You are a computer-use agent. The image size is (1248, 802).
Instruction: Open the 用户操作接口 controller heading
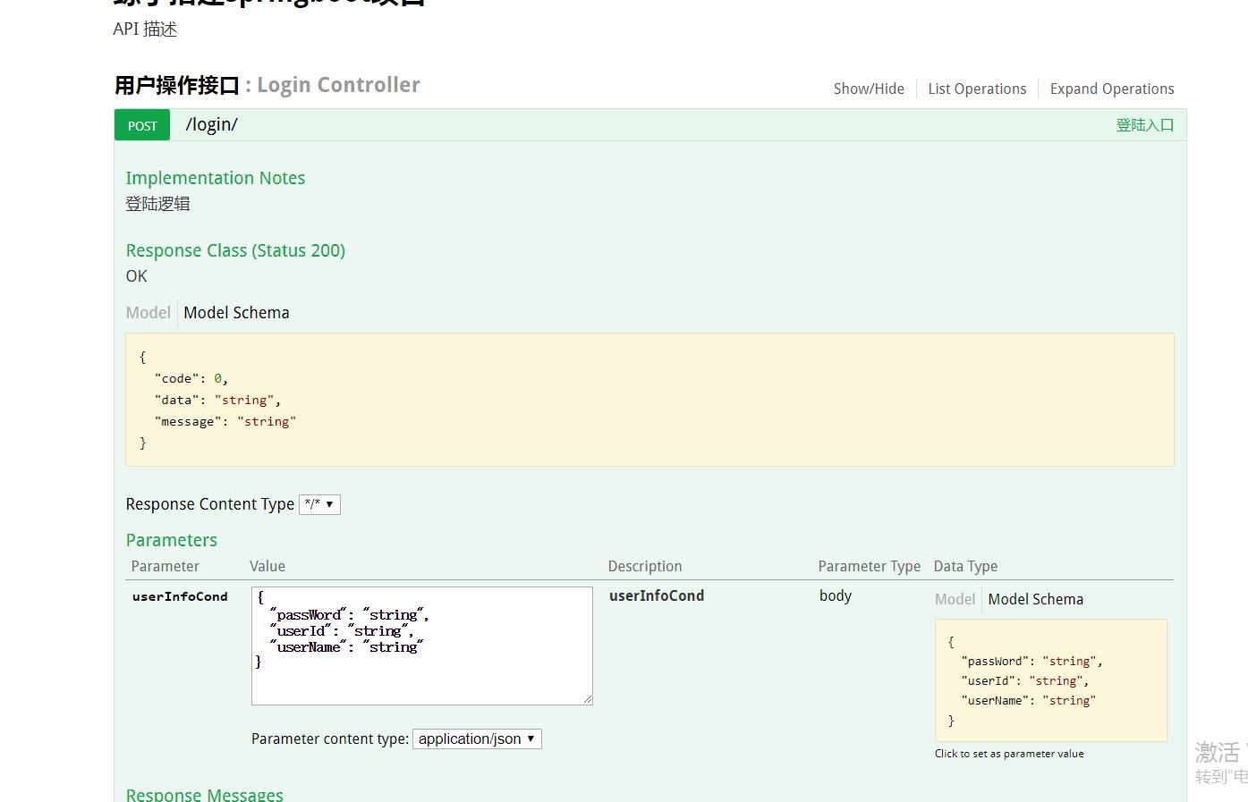(x=177, y=85)
